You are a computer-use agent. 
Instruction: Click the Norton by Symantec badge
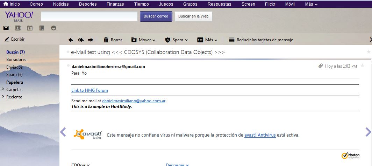pyautogui.click(x=351, y=155)
